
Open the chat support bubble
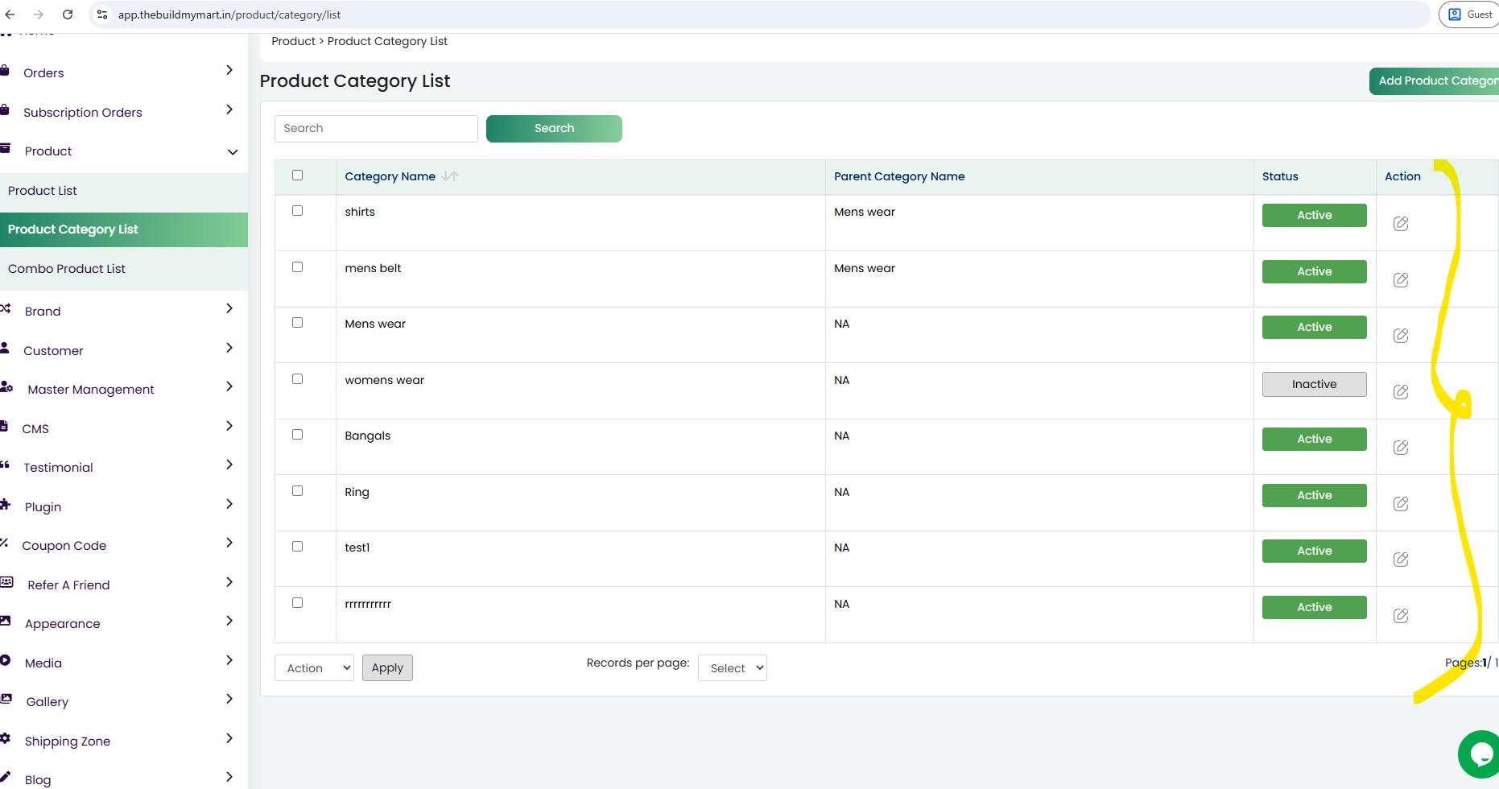1480,754
